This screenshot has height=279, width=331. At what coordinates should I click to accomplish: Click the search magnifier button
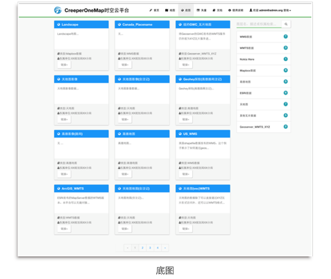click(287, 25)
